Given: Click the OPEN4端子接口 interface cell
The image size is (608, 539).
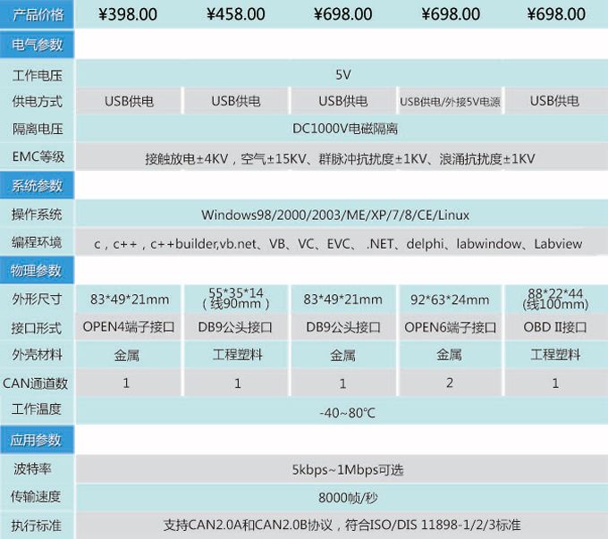Looking at the screenshot, I should click(x=129, y=327).
